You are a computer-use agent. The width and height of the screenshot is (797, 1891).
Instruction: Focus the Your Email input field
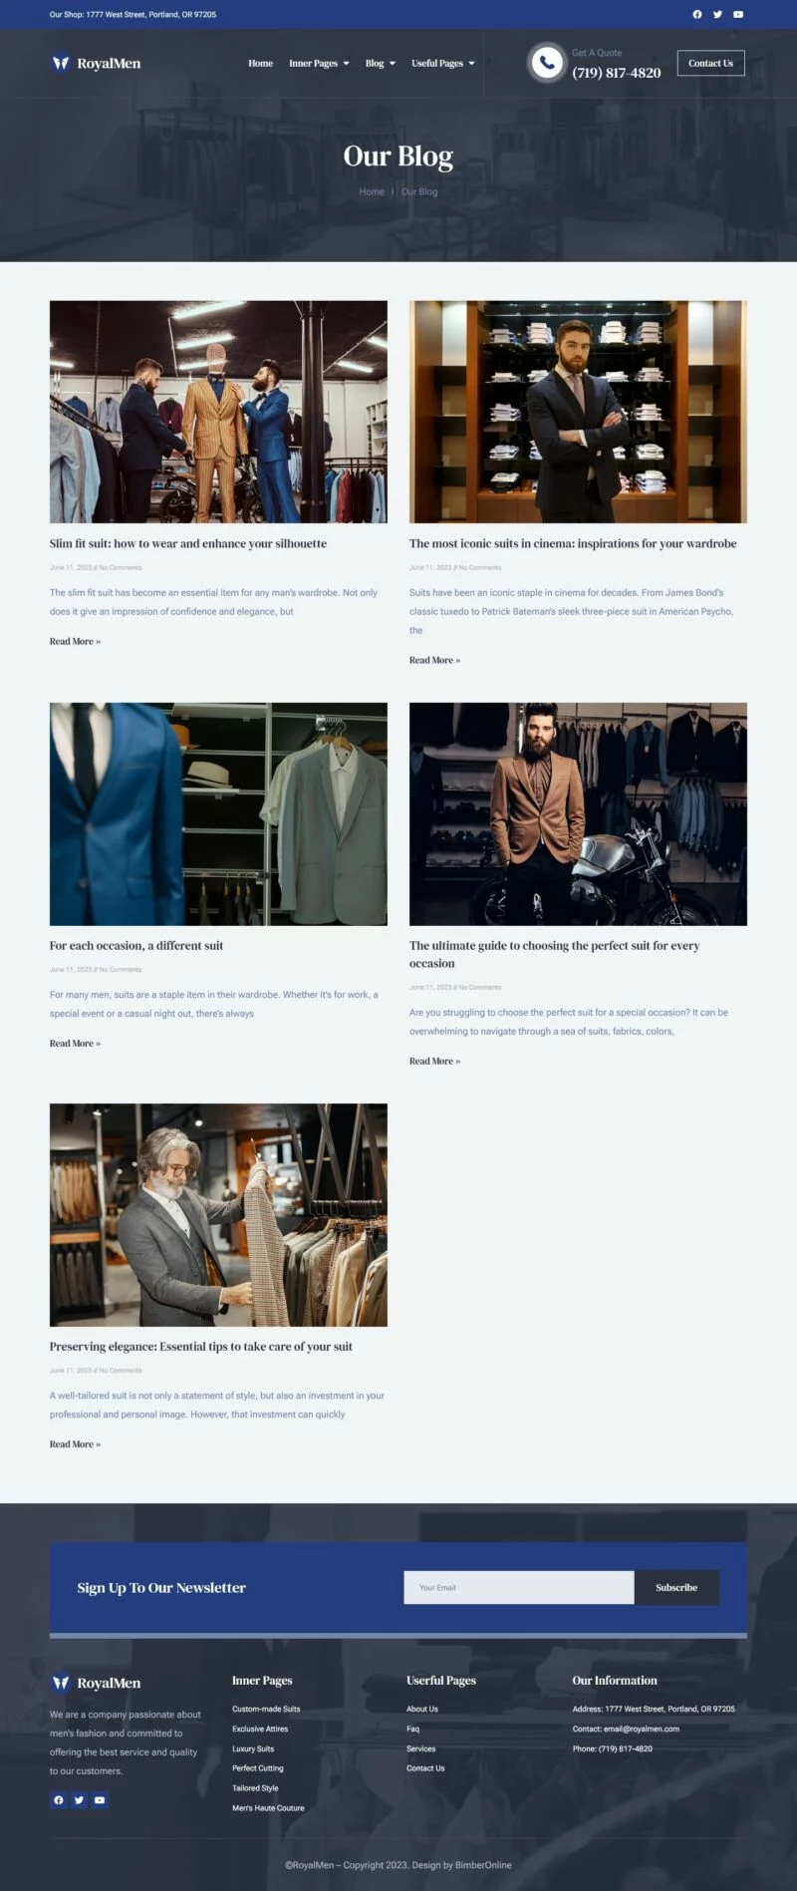point(519,1587)
